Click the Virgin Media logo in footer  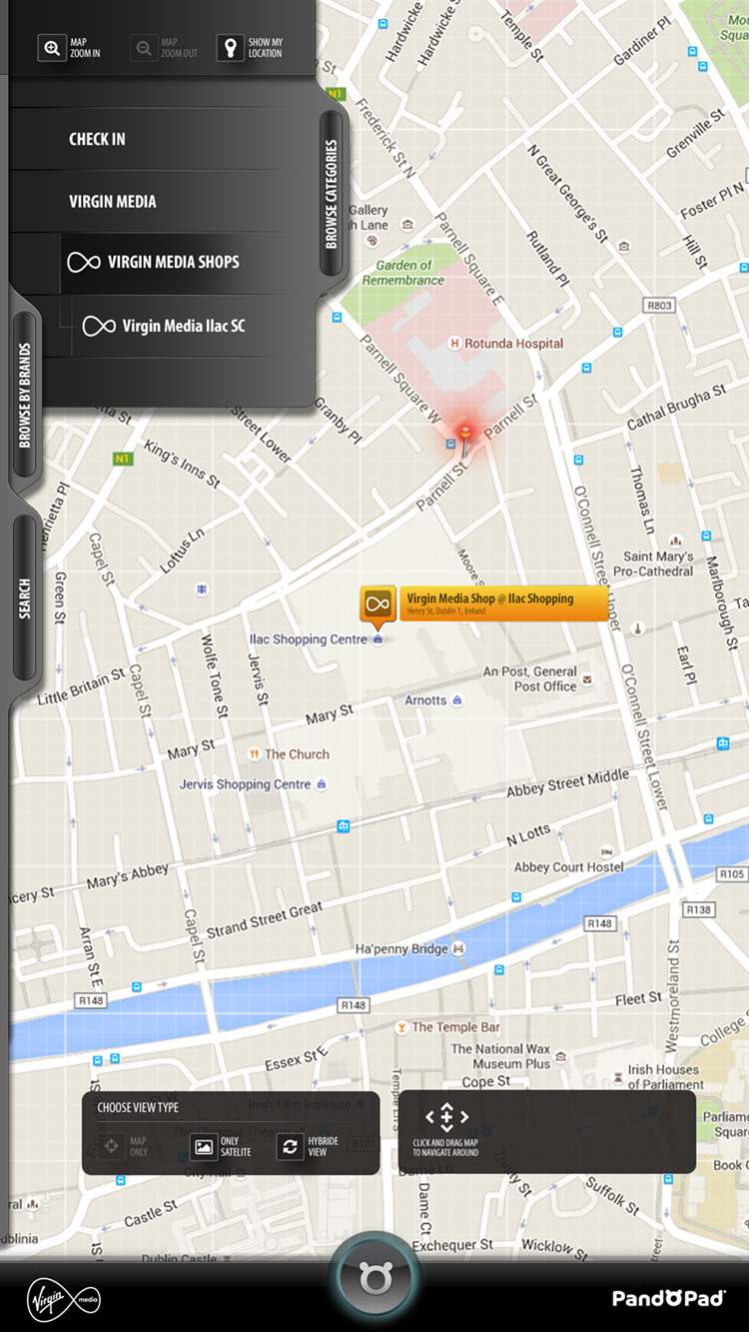(63, 1298)
